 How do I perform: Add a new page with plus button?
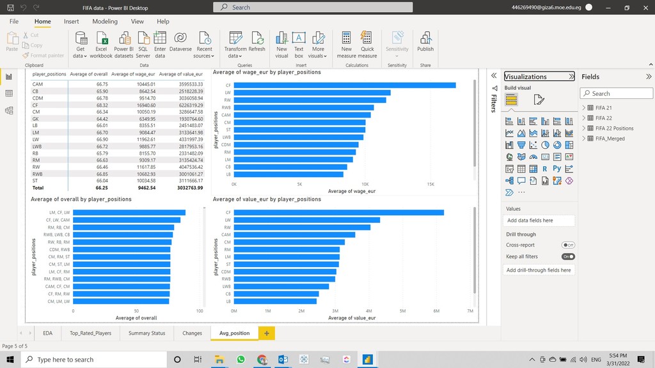pyautogui.click(x=267, y=333)
